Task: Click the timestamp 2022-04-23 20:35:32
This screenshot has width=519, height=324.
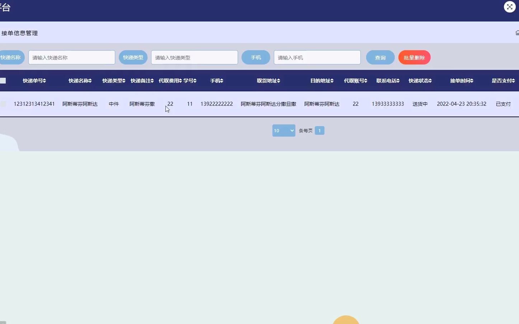Action: click(462, 104)
